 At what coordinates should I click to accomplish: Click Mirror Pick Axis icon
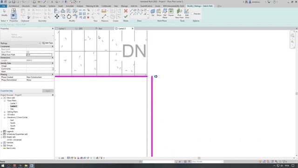coord(69,11)
